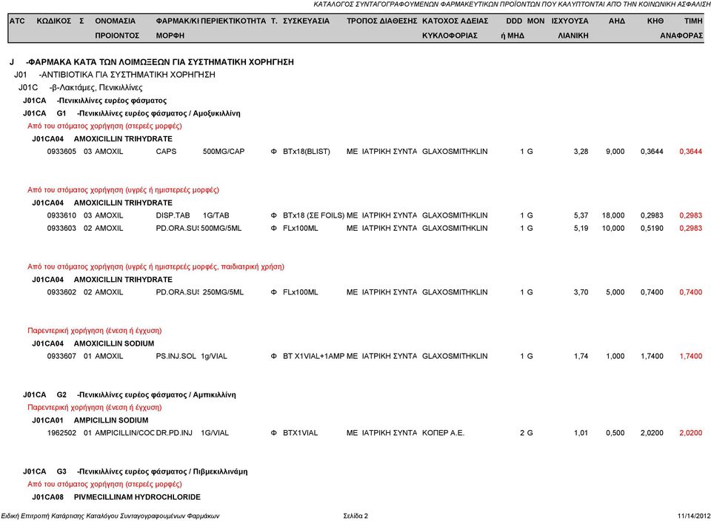
Task: Select product code 0933610
Action: click(x=61, y=215)
